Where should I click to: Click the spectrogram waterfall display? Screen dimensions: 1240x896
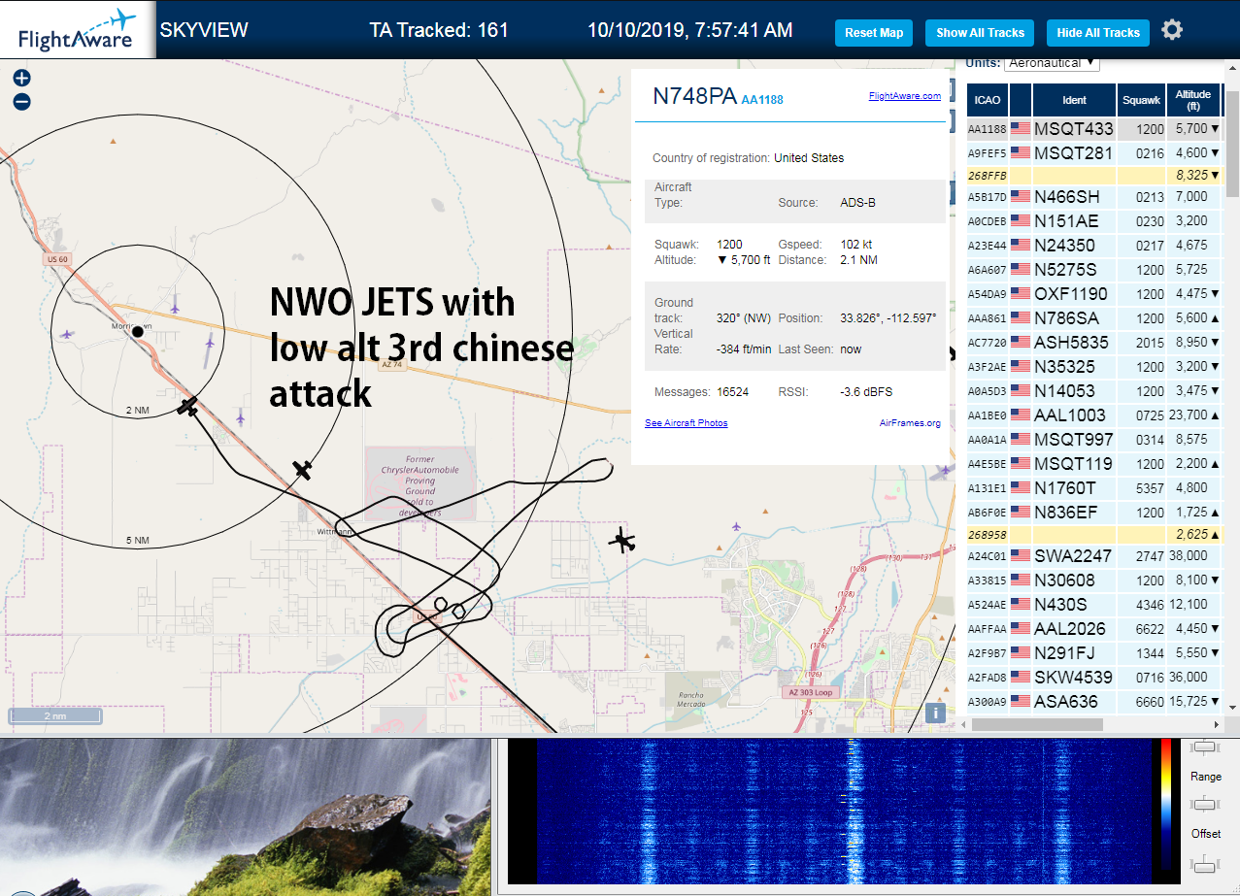coord(845,812)
